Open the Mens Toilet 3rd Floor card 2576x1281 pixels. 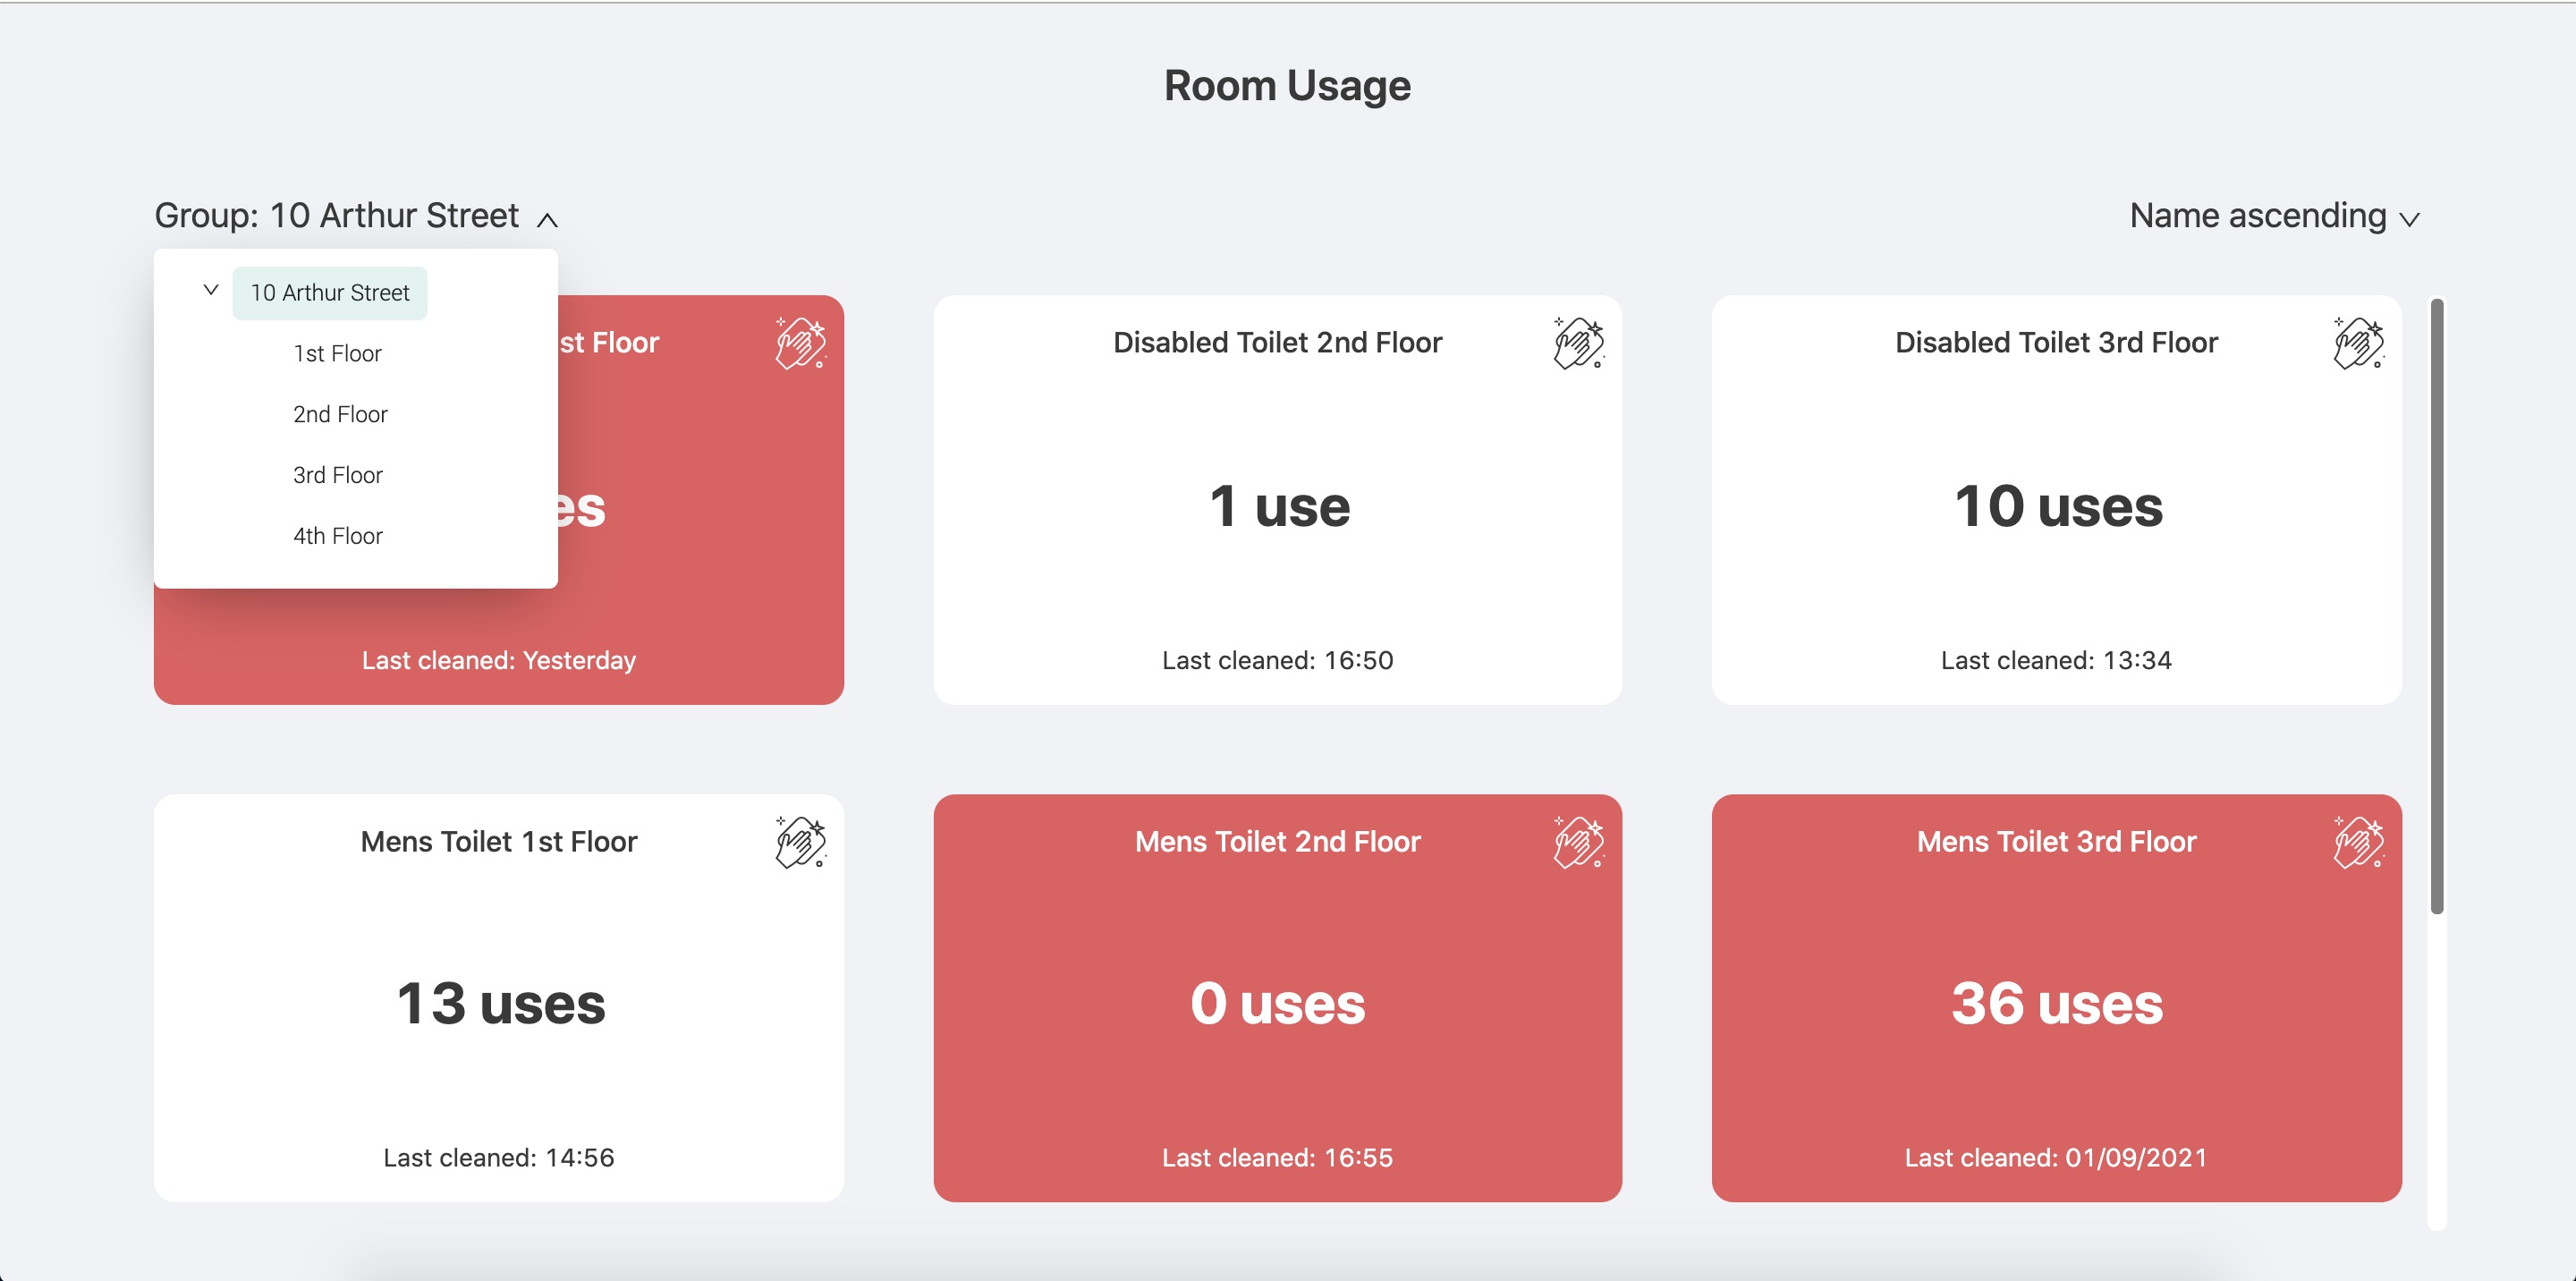2057,998
